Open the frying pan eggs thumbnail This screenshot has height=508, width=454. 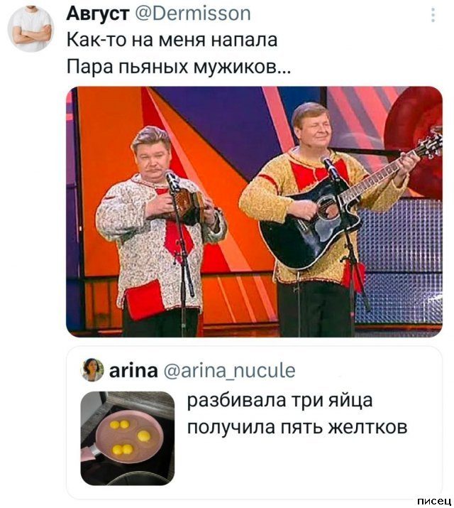[x=128, y=438]
